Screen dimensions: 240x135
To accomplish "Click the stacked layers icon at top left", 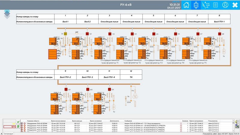I will coord(7,14).
